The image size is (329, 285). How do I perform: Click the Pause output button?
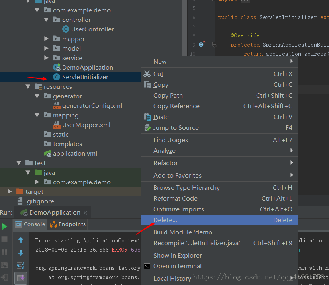(4, 252)
